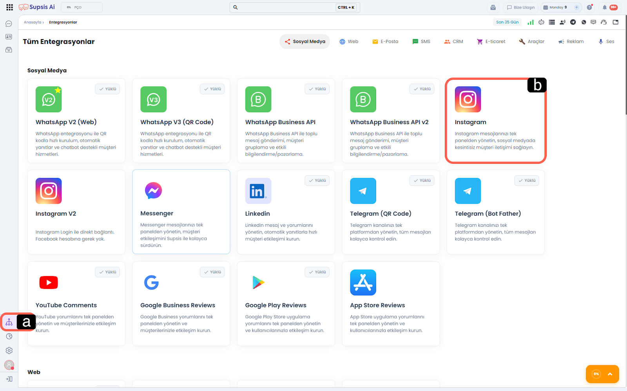The width and height of the screenshot is (627, 391).
Task: Open the help question mark icon
Action: coord(589,7)
